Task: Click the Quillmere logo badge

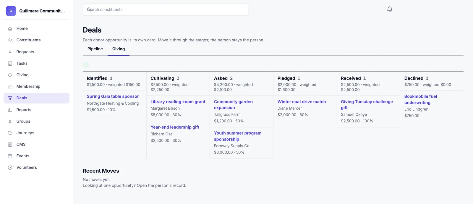Action: pos(11,11)
